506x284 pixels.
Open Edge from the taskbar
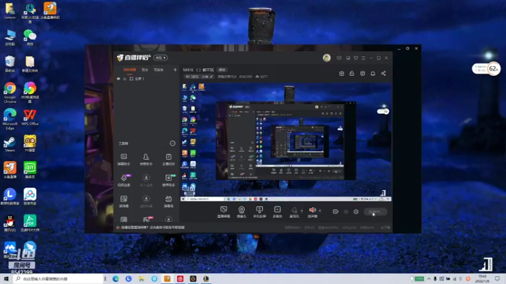[x=116, y=278]
